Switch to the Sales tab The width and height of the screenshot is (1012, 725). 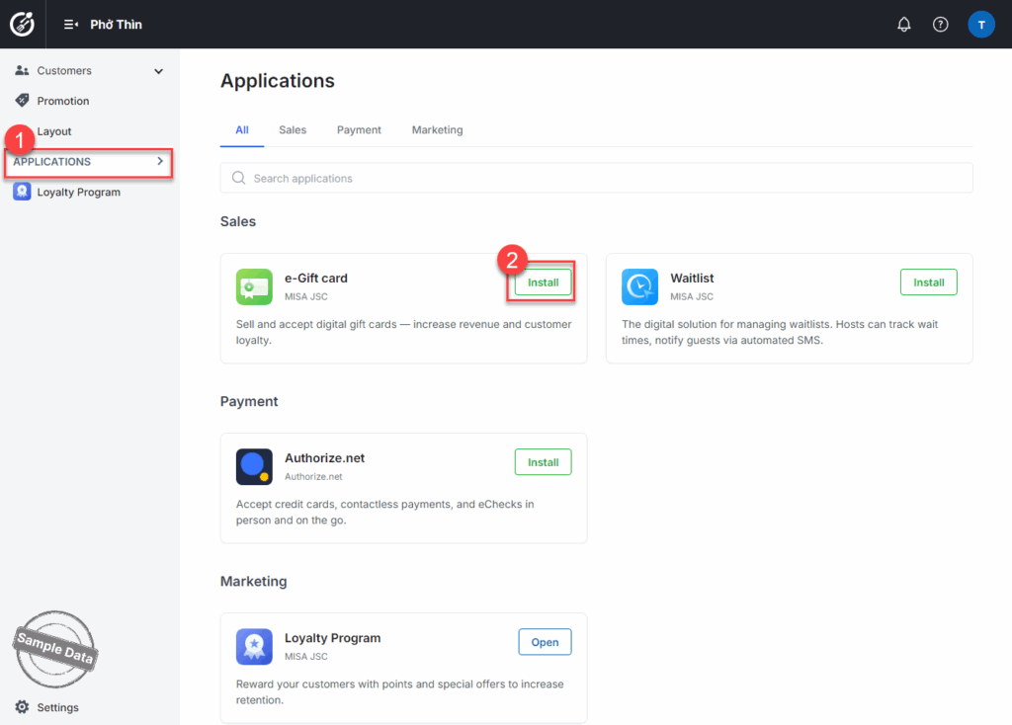tap(293, 130)
